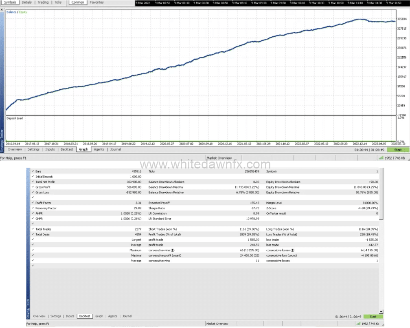
Task: Switch to Overview tab in lower tester panel
Action: tap(39, 316)
